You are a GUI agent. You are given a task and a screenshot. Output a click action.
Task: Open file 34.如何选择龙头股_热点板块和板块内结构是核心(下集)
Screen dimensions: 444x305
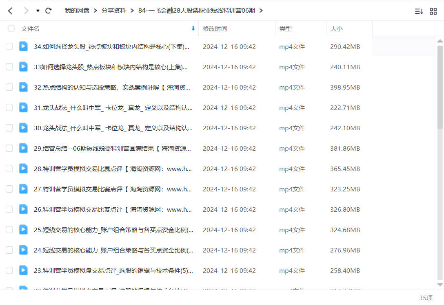[x=111, y=47]
